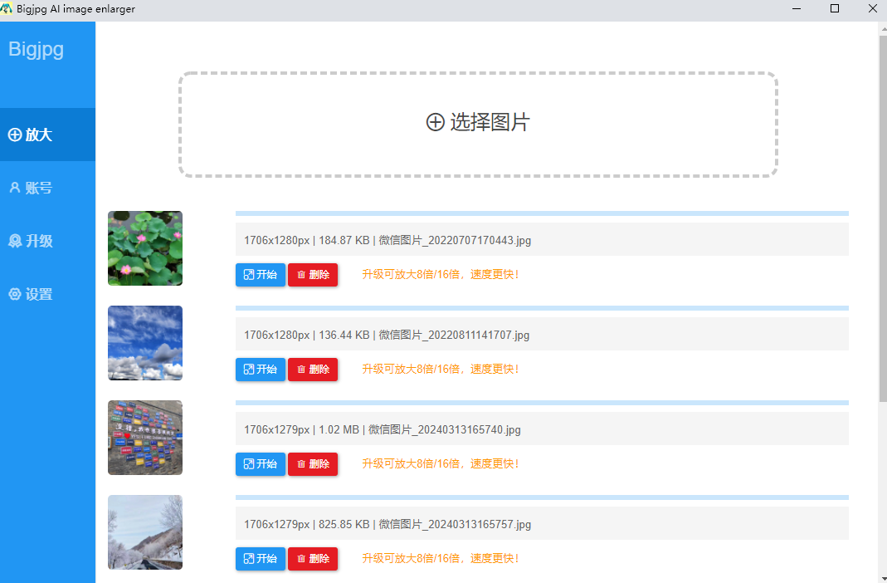
Task: Click upgrade link under the 184.87 KB image
Action: coord(440,275)
